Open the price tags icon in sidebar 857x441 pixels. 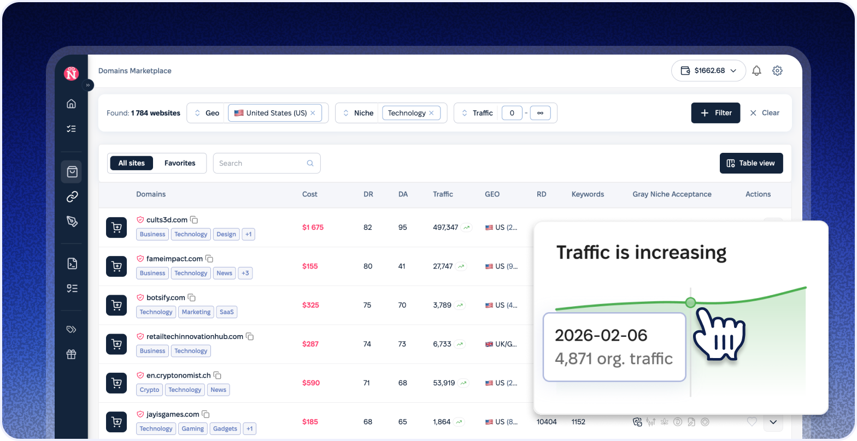tap(72, 329)
